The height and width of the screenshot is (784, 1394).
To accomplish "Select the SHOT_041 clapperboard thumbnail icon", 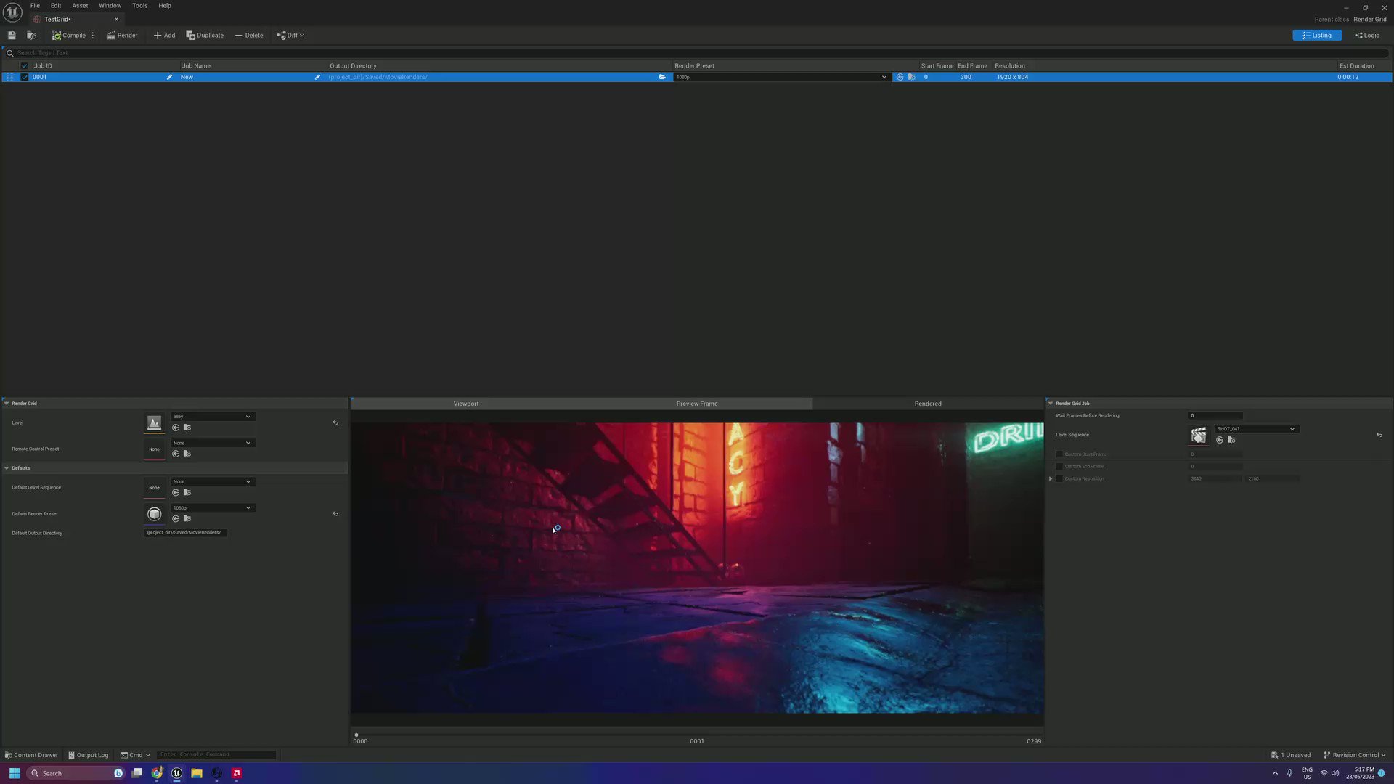I will (1199, 436).
